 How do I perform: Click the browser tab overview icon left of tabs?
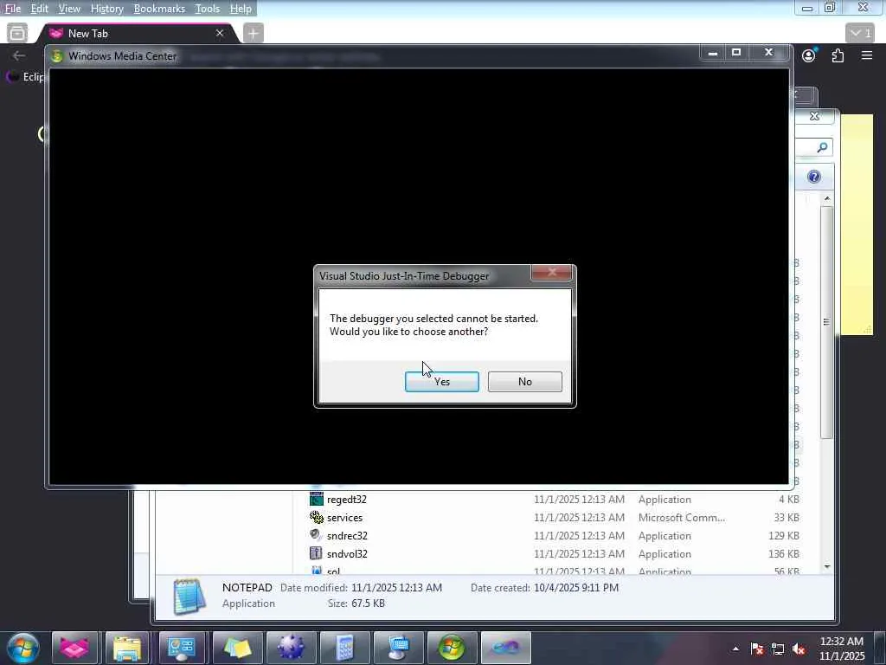[x=17, y=34]
